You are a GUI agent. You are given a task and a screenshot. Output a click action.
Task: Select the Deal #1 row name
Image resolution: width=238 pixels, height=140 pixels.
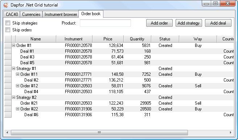(x=27, y=51)
